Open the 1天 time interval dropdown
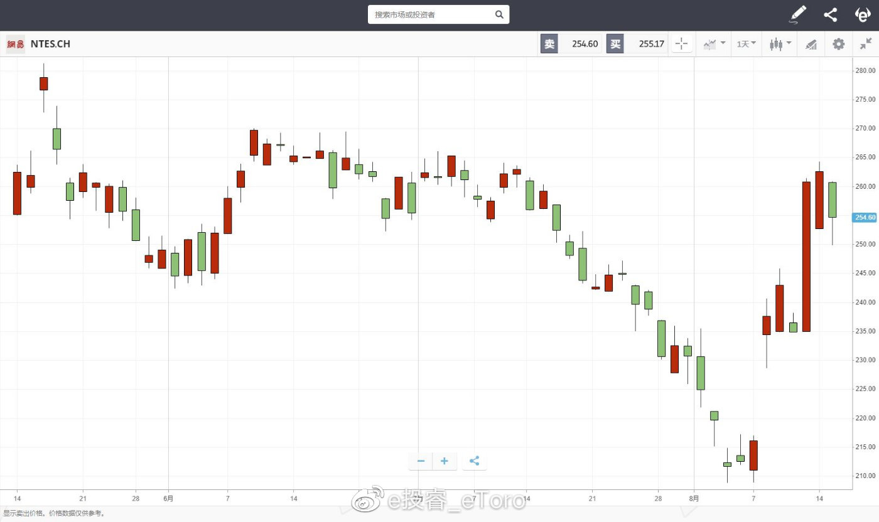The height and width of the screenshot is (522, 879). tap(746, 44)
